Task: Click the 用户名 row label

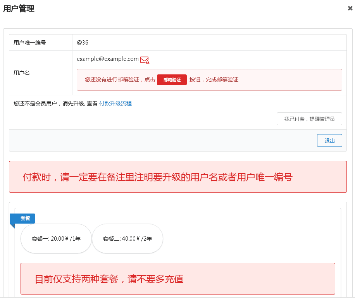Action: [22, 73]
